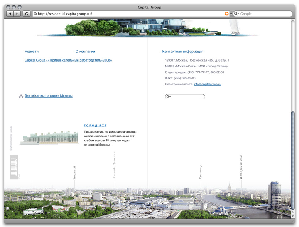
Task: Click the info@capitalgroup.ru email link
Action: [x=207, y=84]
